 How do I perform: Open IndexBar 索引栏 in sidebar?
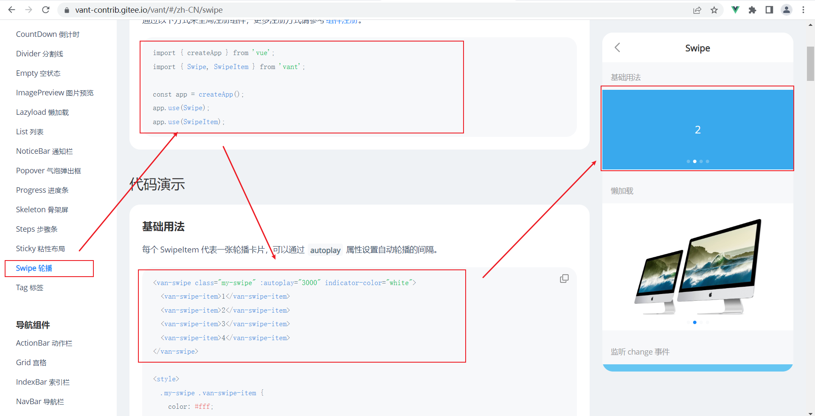(43, 382)
